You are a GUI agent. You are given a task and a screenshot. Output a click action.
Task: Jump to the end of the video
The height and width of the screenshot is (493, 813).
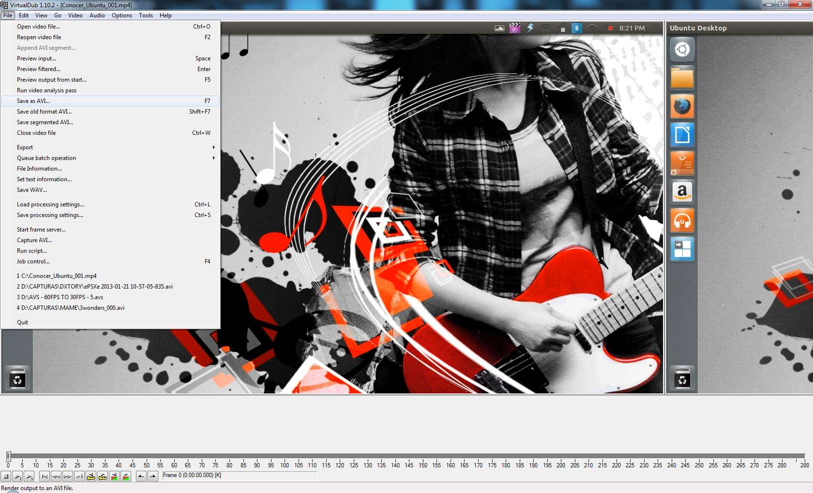click(x=79, y=477)
